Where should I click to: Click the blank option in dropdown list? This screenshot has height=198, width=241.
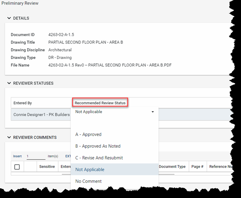114,123
